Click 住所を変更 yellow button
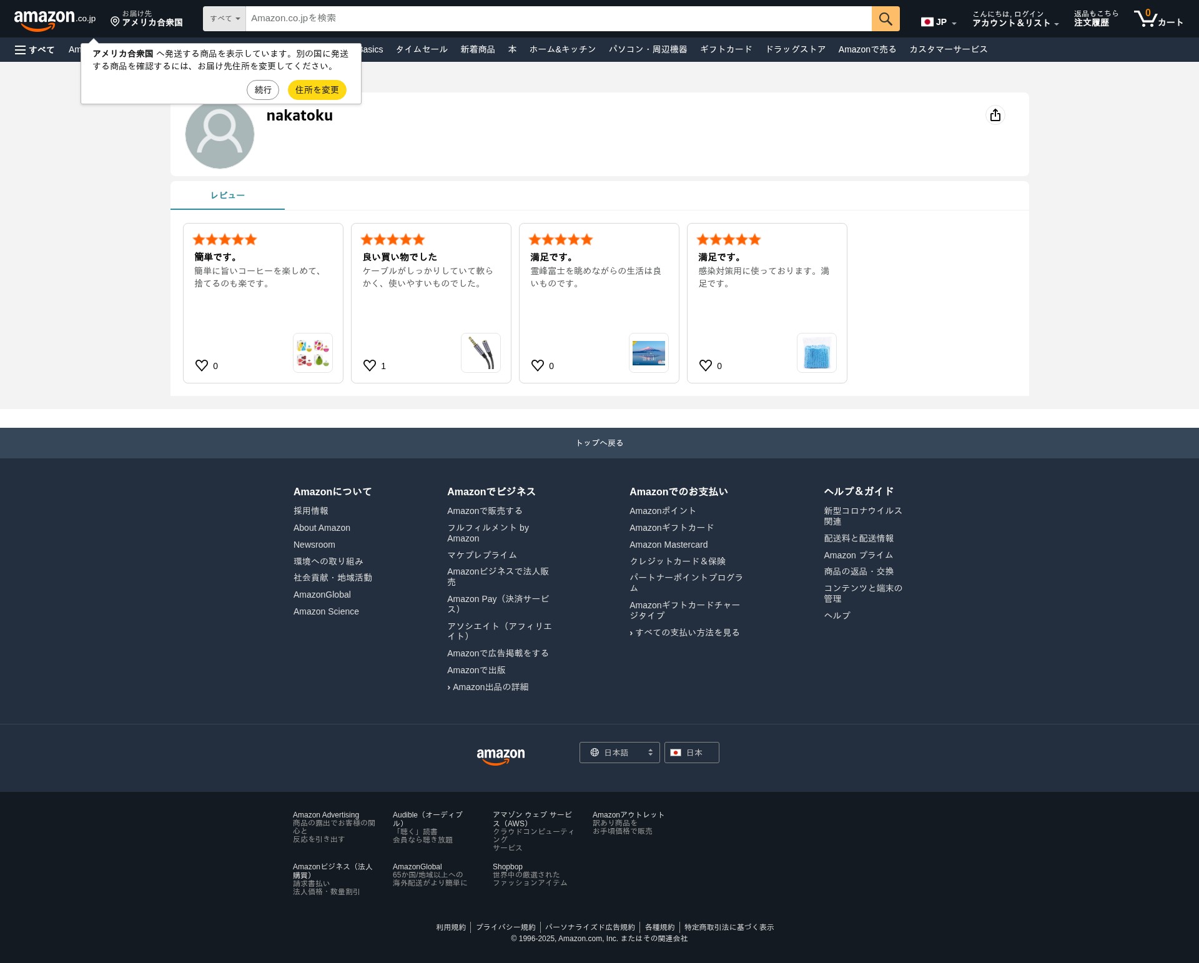1199x963 pixels. (317, 90)
